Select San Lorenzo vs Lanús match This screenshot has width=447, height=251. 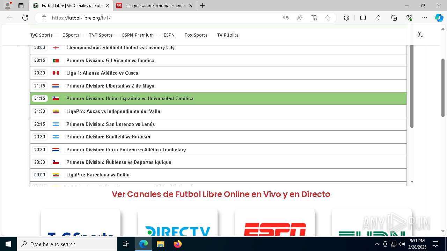[218, 124]
